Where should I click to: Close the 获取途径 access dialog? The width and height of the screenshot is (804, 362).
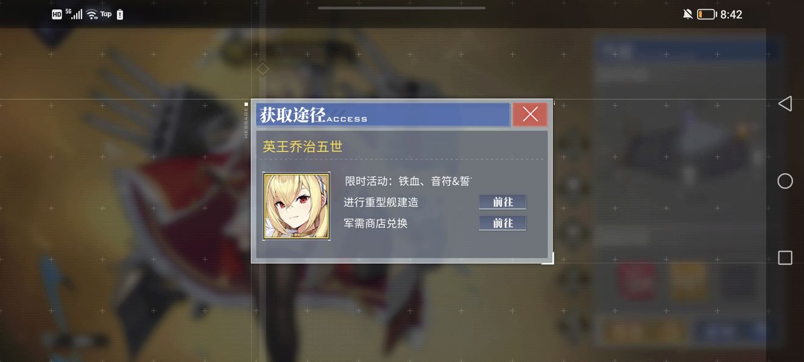coord(530,115)
